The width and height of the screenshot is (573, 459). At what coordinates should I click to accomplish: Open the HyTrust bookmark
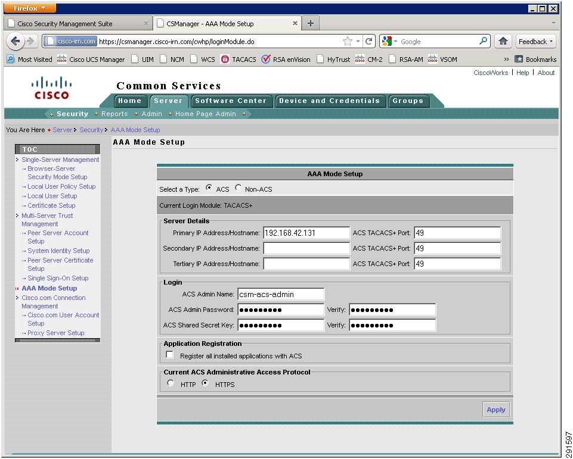(333, 59)
